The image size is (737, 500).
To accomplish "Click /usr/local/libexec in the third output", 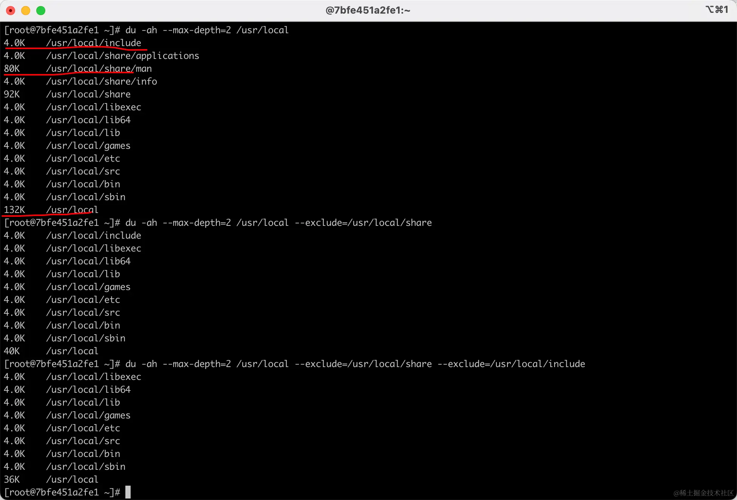I will coord(94,377).
